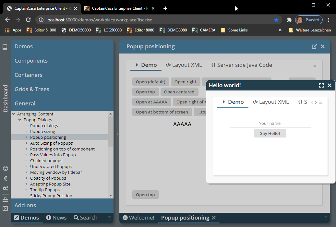Switch to Server side Java Code tab
This screenshot has width=336, height=227.
coord(242,65)
